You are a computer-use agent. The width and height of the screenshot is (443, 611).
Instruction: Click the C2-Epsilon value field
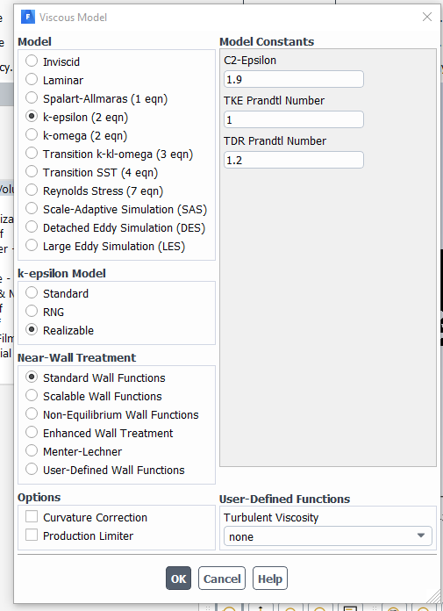pos(294,79)
